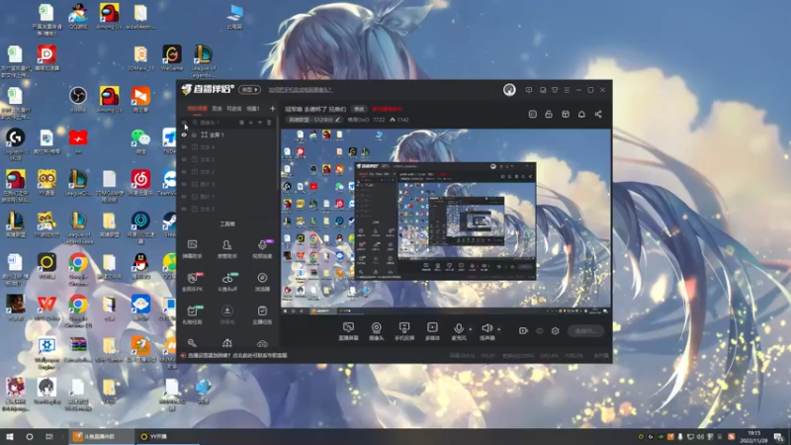Open the skin T-shirt icon in title bar
The width and height of the screenshot is (791, 445).
pyautogui.click(x=555, y=90)
